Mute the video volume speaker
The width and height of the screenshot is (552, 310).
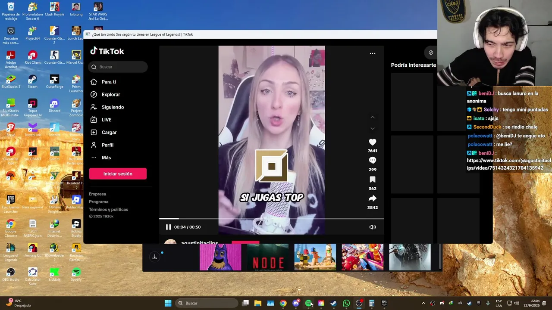pos(373,227)
